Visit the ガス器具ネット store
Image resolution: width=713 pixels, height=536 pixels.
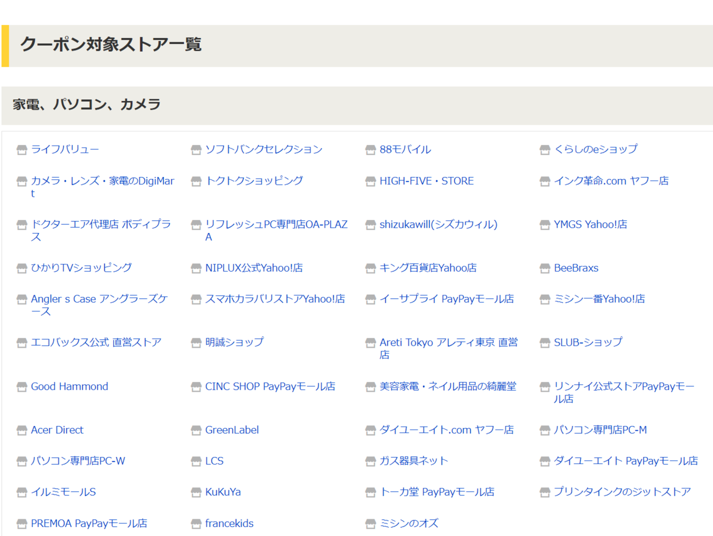pos(414,461)
